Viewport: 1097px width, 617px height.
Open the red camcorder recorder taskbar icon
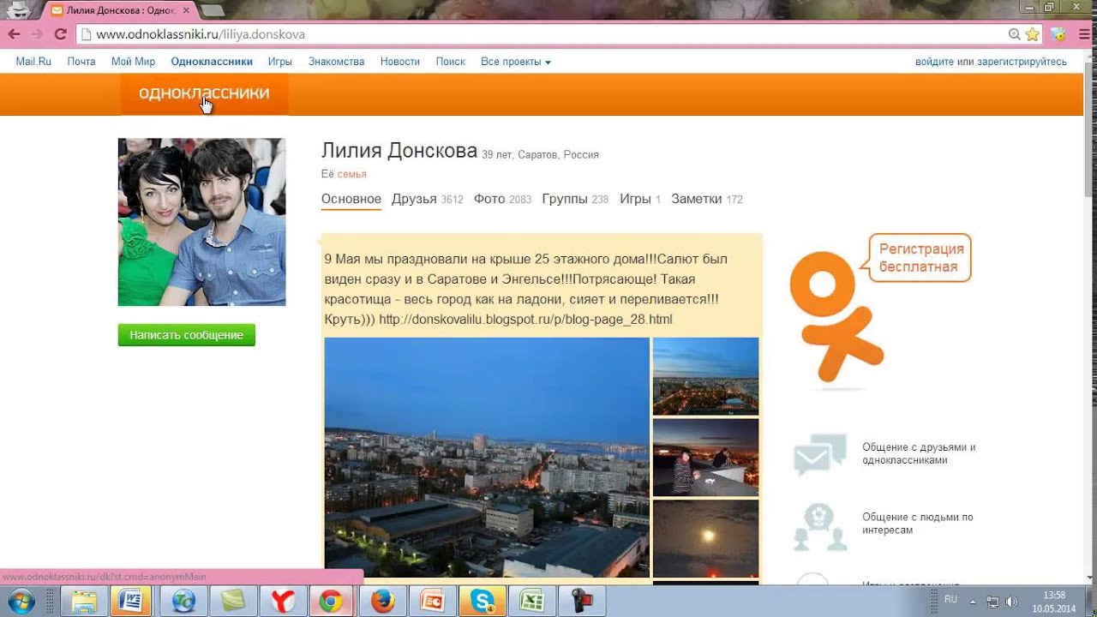click(x=580, y=602)
